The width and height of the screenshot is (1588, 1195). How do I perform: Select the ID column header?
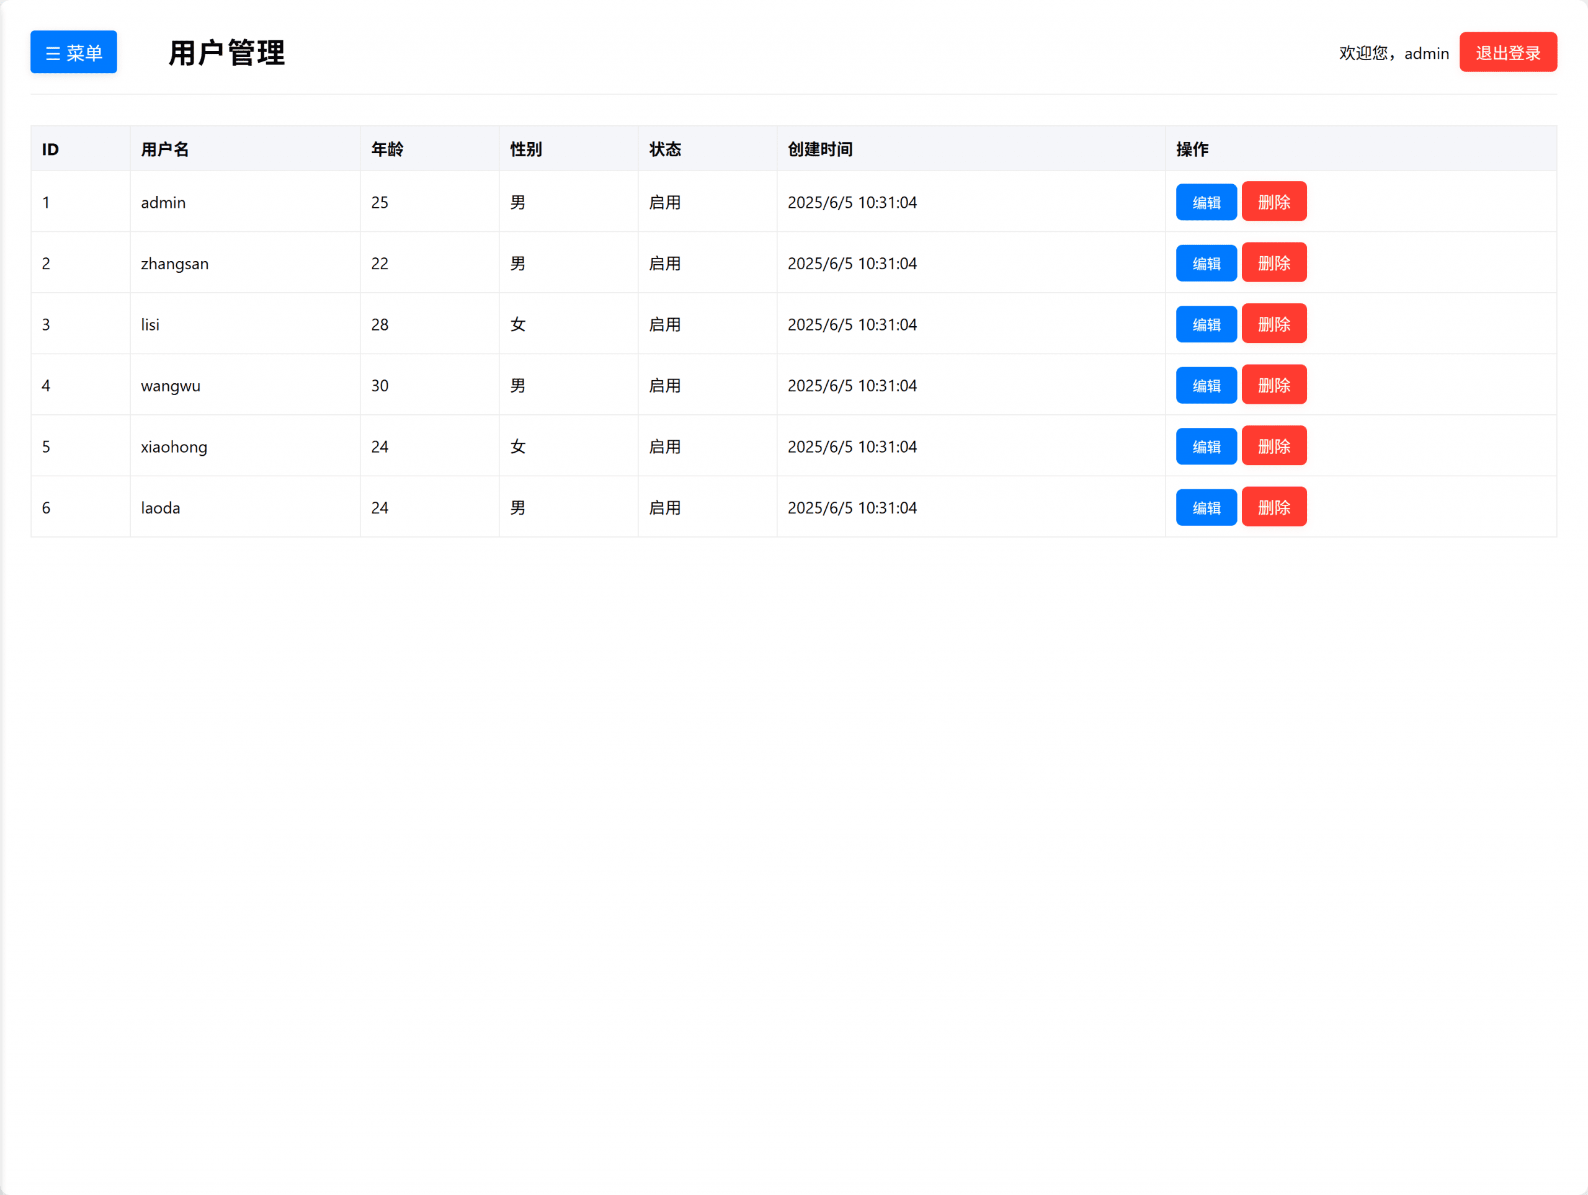(x=50, y=149)
